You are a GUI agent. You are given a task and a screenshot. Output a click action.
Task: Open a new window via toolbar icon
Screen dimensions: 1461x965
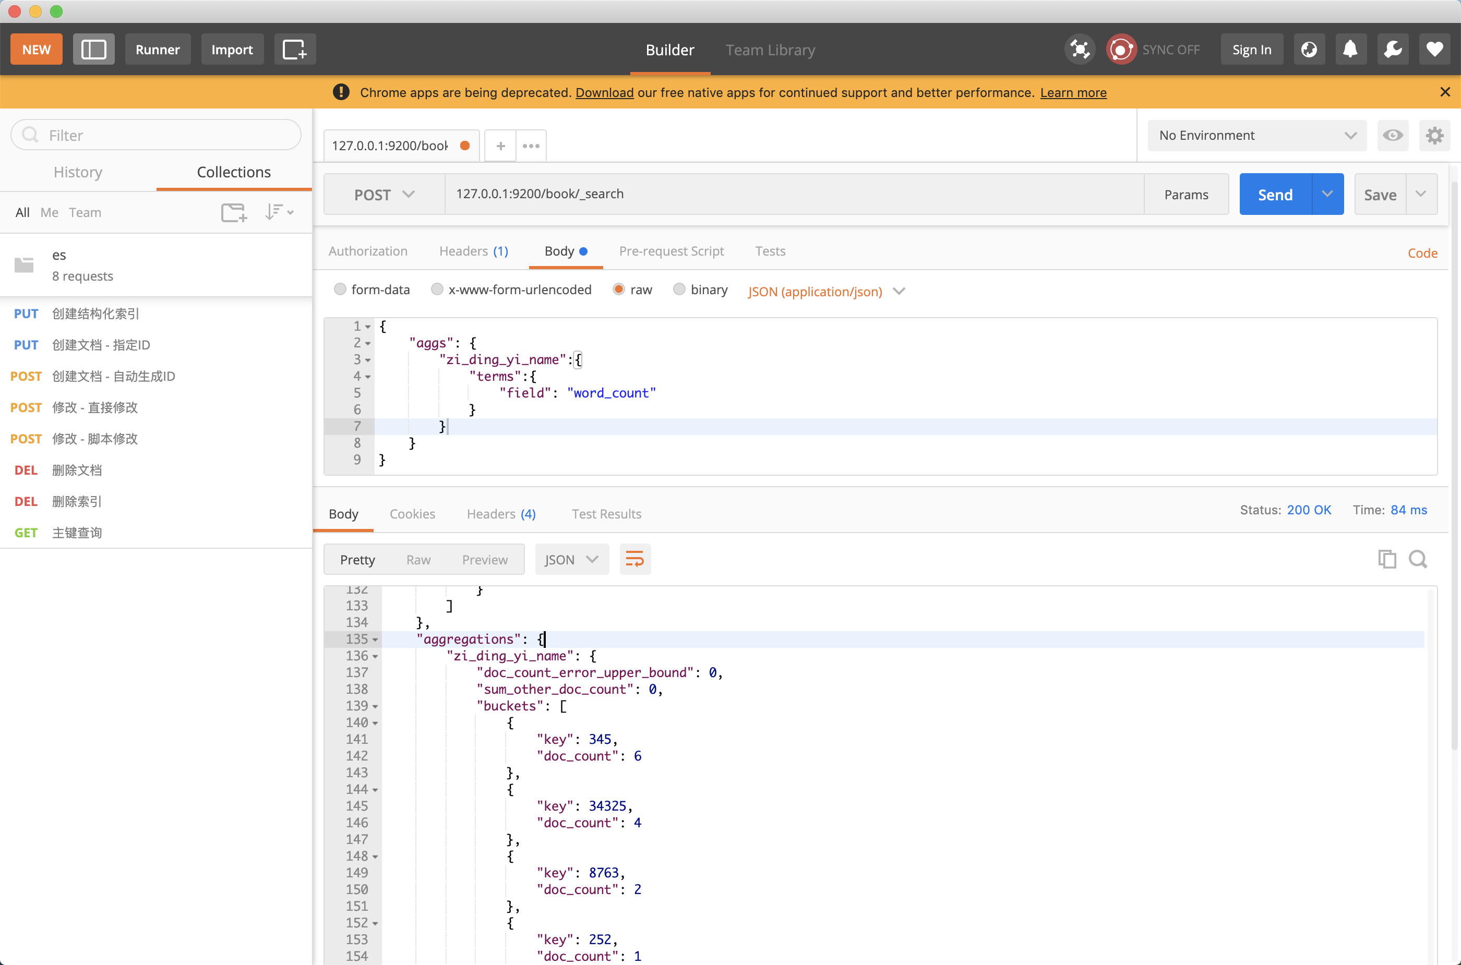tap(294, 49)
